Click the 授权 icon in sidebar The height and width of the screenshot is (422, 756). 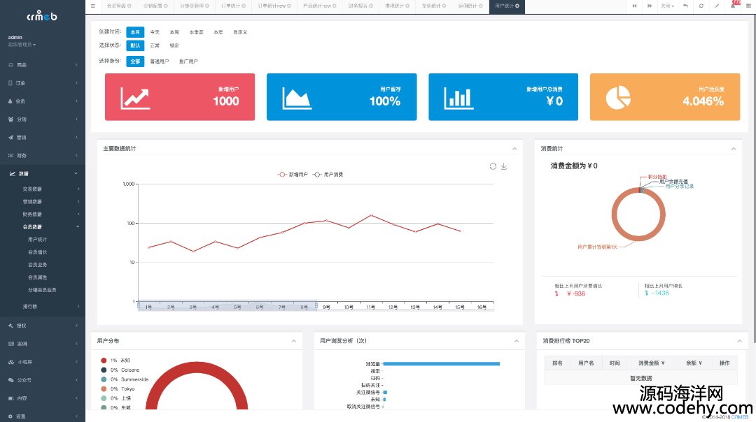[x=10, y=326]
